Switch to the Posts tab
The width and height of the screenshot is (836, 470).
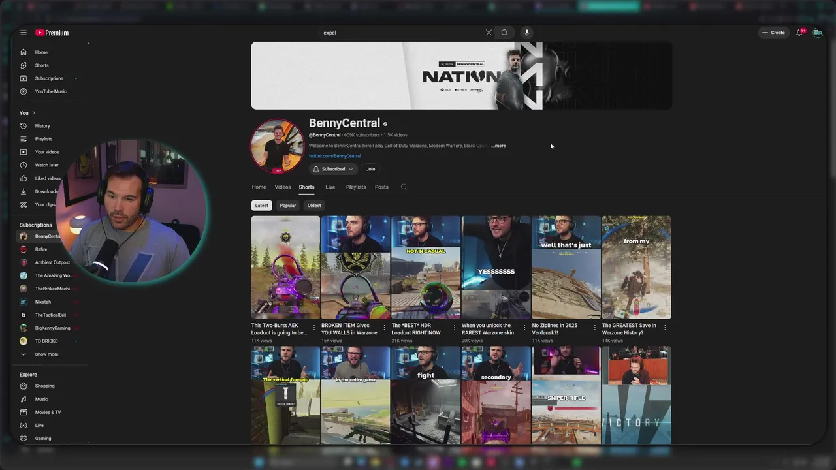(x=381, y=187)
